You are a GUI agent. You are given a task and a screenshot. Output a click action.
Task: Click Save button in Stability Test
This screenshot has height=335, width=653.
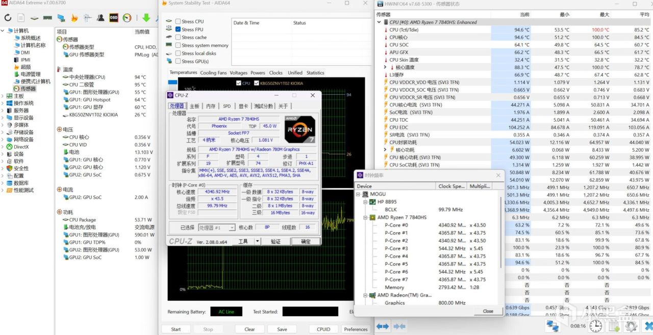pos(282,329)
